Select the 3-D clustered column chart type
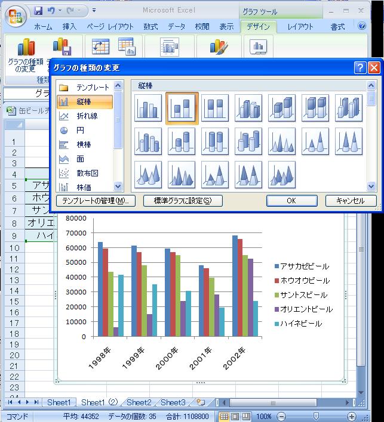Viewport: 384px width, 422px height. click(248, 108)
